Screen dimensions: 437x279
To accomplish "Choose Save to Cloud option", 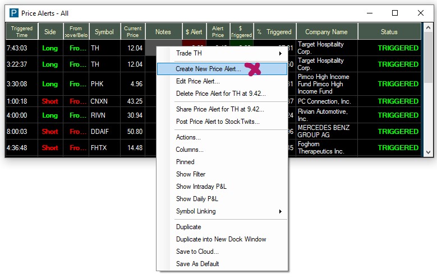I will coord(197,252).
